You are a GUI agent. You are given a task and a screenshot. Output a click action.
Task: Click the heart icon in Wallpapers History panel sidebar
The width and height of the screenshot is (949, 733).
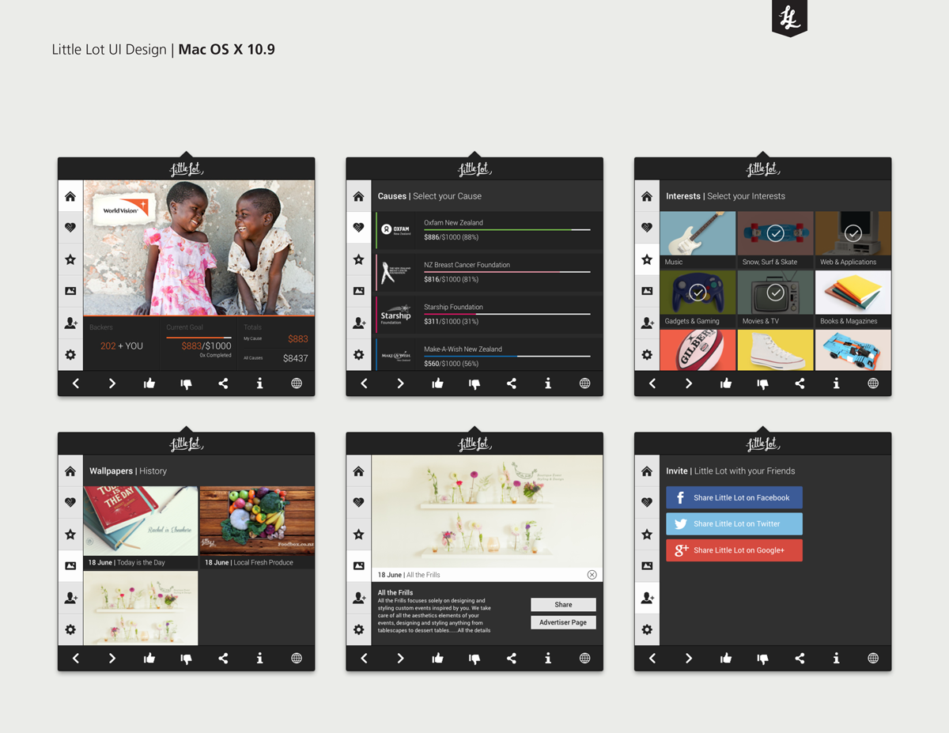point(70,502)
